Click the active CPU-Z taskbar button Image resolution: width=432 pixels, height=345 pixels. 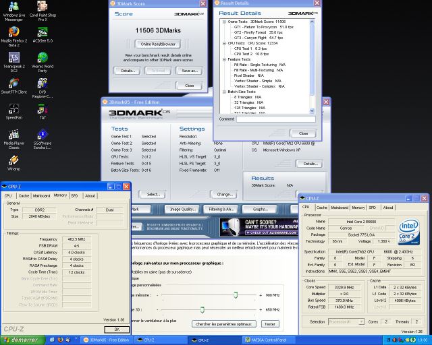pos(214,340)
